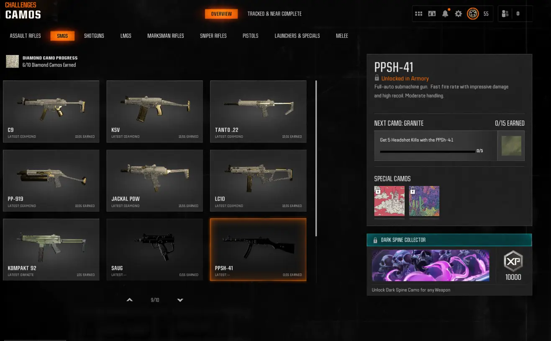Go to previous page with up chevron
The image size is (551, 341).
130,300
